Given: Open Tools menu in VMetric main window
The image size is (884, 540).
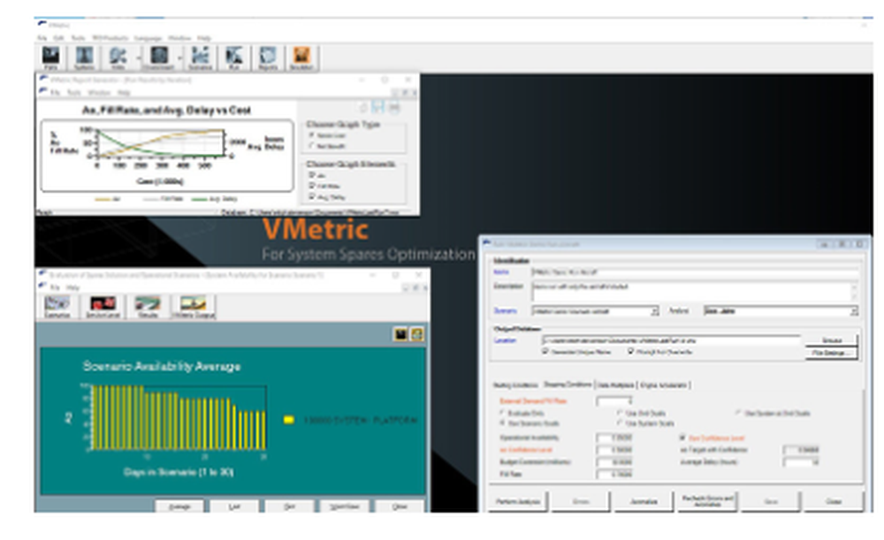Looking at the screenshot, I should pyautogui.click(x=78, y=38).
